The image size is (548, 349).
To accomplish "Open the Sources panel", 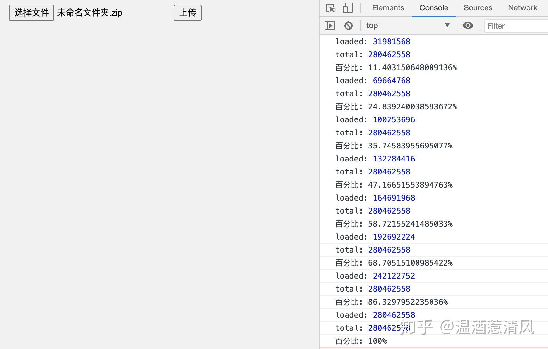I will coord(477,8).
